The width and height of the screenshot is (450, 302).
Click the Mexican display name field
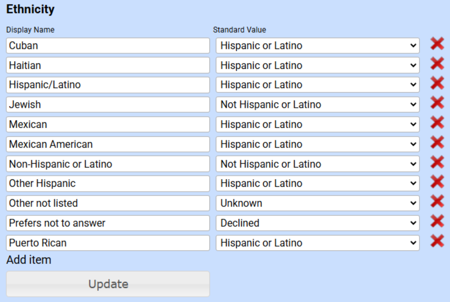pos(108,124)
